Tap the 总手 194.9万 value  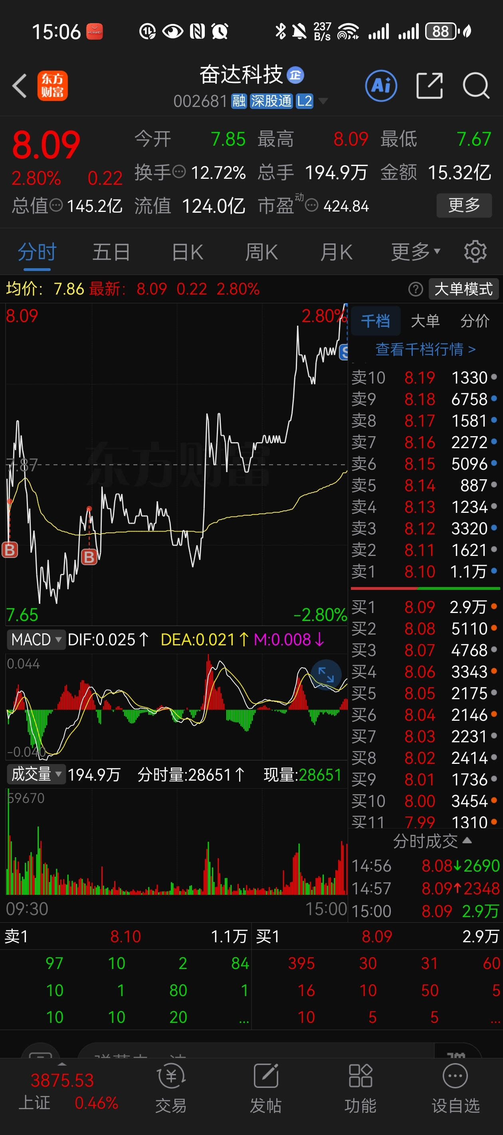tap(337, 172)
